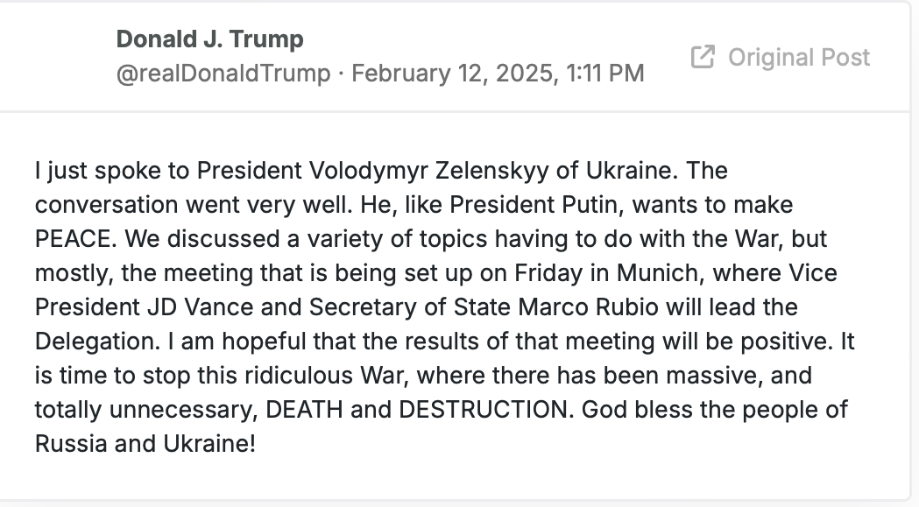Click the closing words Russia and Ukraine!
Image resolution: width=919 pixels, height=507 pixels.
point(145,444)
